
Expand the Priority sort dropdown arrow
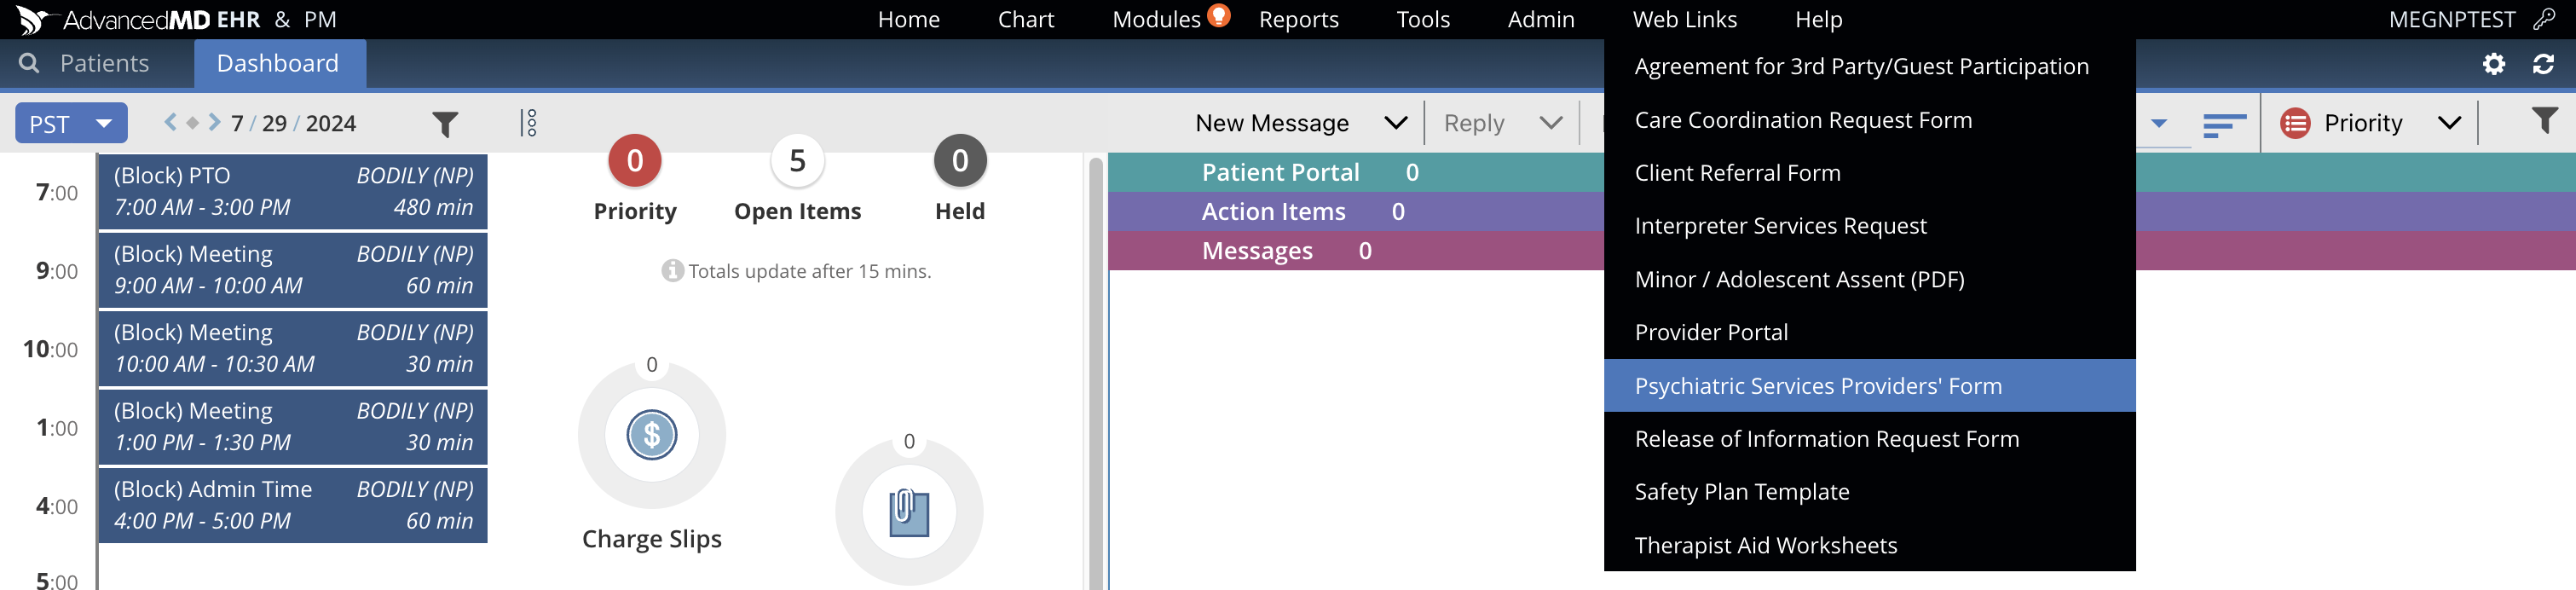(2449, 123)
